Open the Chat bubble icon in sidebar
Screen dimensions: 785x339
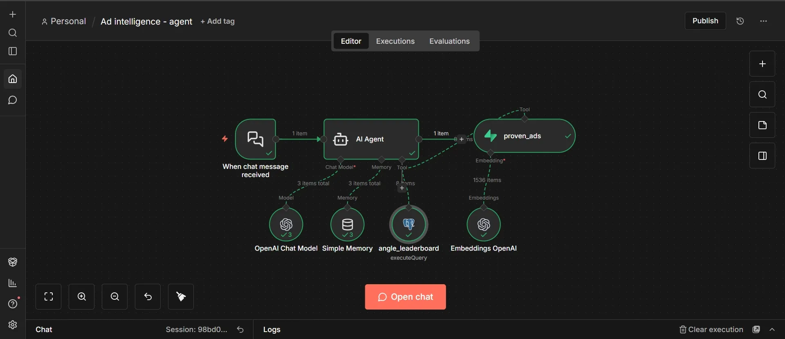click(13, 100)
